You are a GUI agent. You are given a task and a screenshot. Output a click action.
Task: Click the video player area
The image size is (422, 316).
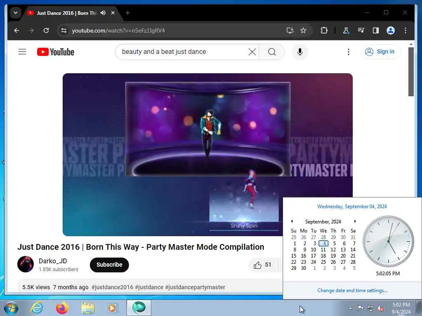pyautogui.click(x=208, y=155)
